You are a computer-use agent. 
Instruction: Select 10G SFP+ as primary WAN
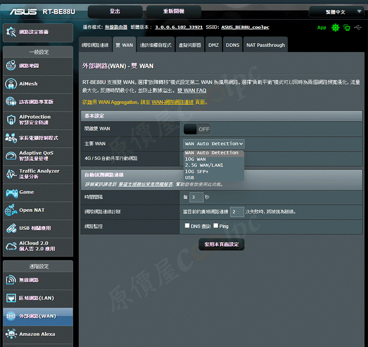click(x=213, y=171)
